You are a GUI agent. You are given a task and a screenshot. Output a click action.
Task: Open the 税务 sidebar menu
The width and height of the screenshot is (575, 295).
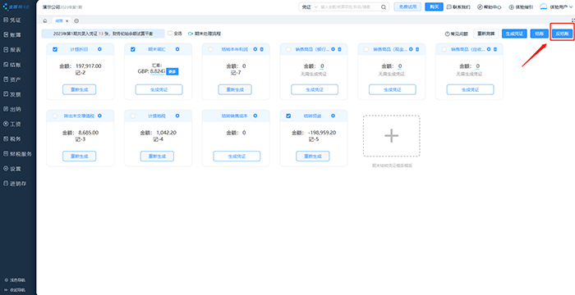pyautogui.click(x=12, y=139)
